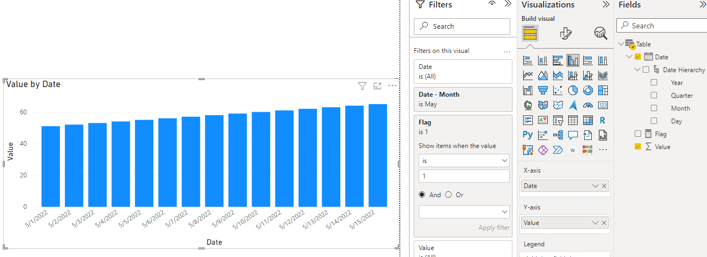
Task: Check the Month checkbox
Action: pos(654,108)
